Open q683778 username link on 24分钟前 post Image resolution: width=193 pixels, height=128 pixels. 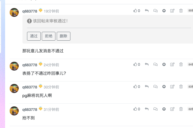pyautogui.click(x=30, y=65)
